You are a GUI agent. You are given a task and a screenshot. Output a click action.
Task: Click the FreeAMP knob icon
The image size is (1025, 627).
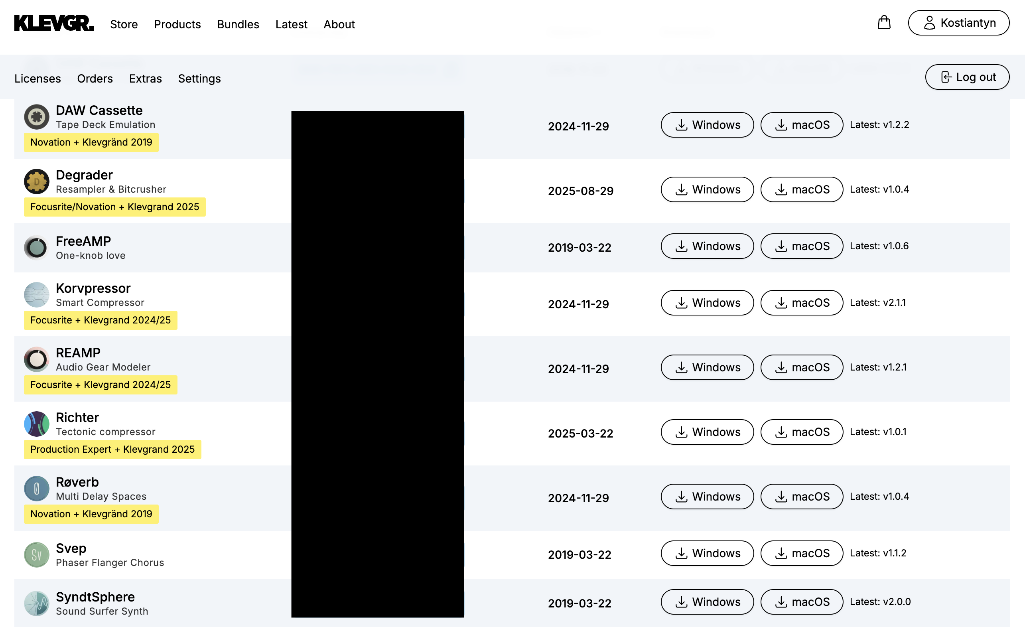(x=37, y=248)
